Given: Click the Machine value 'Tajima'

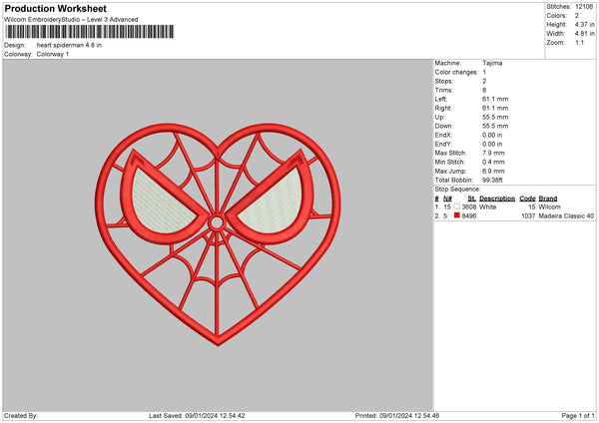Looking at the screenshot, I should click(x=492, y=63).
